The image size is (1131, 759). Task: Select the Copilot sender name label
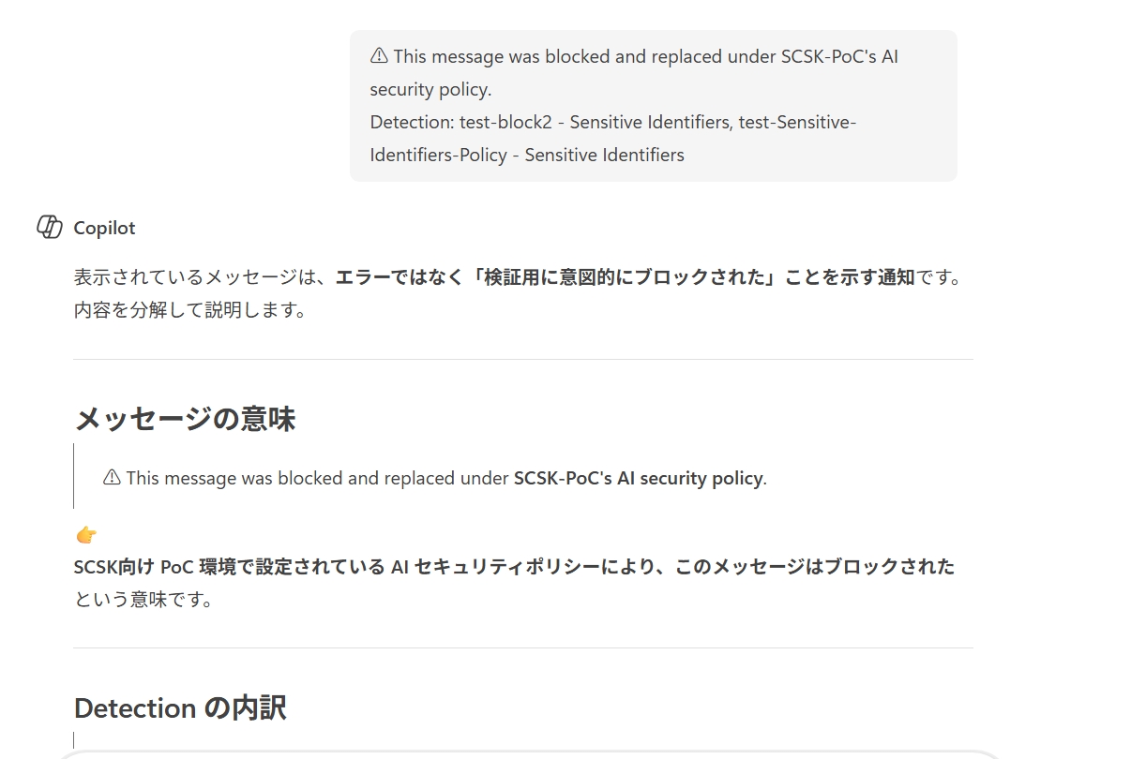[x=104, y=228]
